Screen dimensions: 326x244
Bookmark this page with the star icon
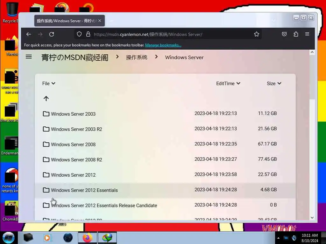pyautogui.click(x=257, y=34)
